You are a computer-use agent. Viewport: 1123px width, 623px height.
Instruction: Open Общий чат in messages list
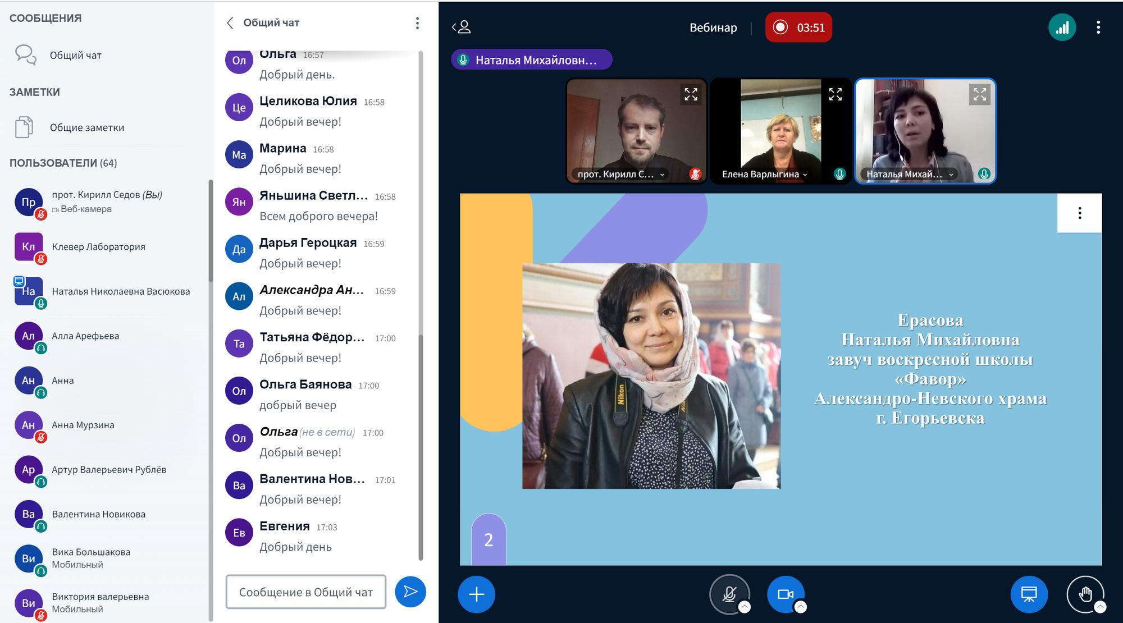tap(75, 55)
